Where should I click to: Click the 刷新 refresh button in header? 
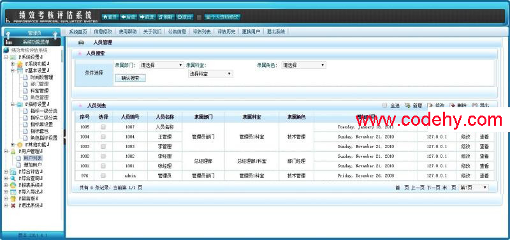pos(165,17)
